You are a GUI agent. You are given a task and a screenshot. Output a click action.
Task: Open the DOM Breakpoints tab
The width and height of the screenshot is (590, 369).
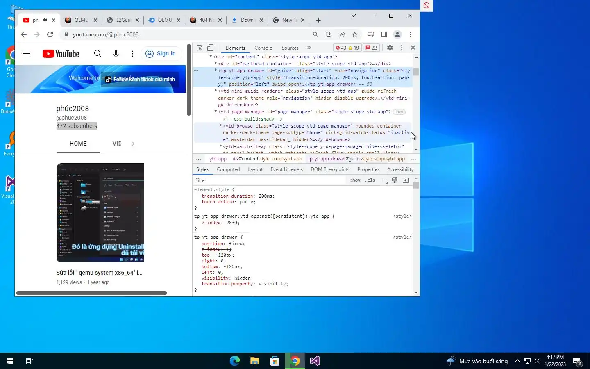pyautogui.click(x=330, y=169)
